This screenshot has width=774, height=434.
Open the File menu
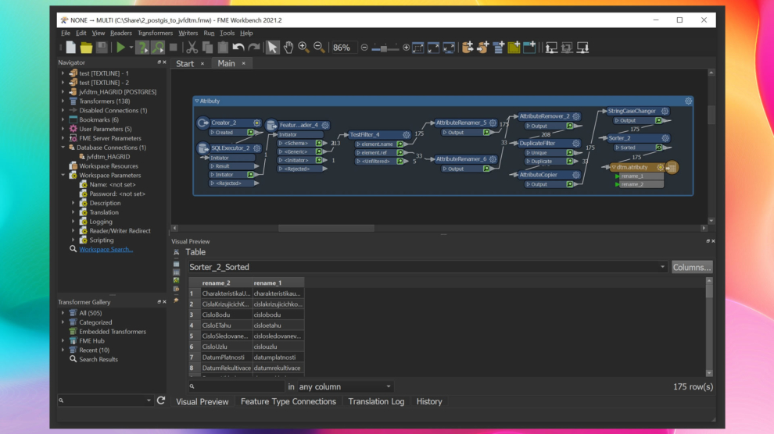pyautogui.click(x=66, y=33)
